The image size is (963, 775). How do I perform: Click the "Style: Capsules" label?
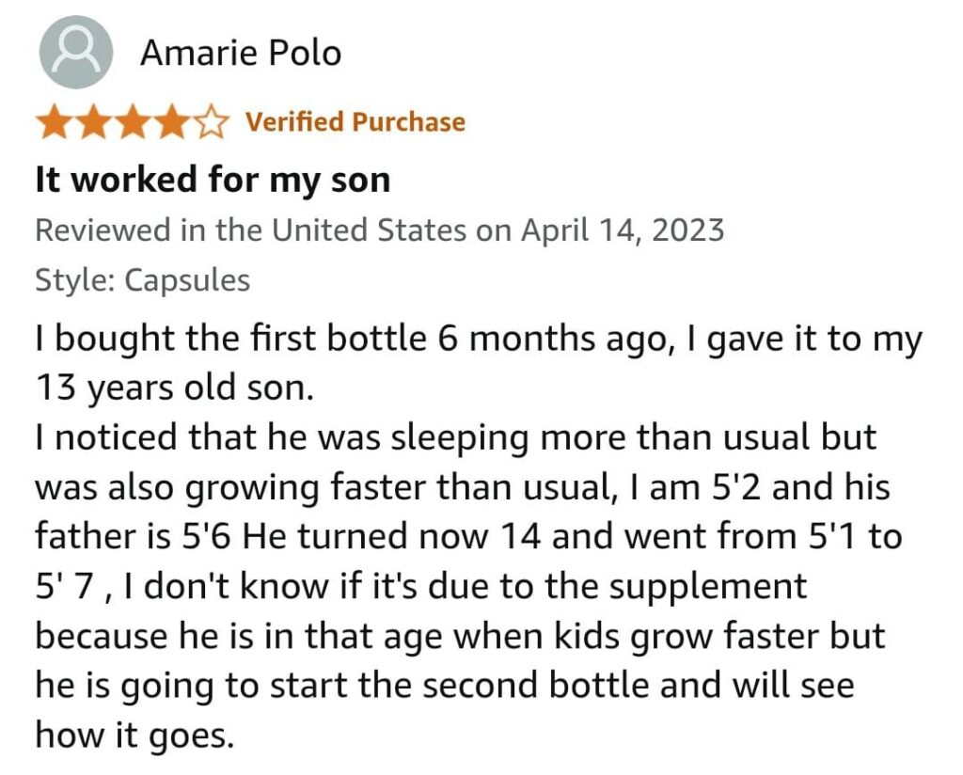(142, 280)
